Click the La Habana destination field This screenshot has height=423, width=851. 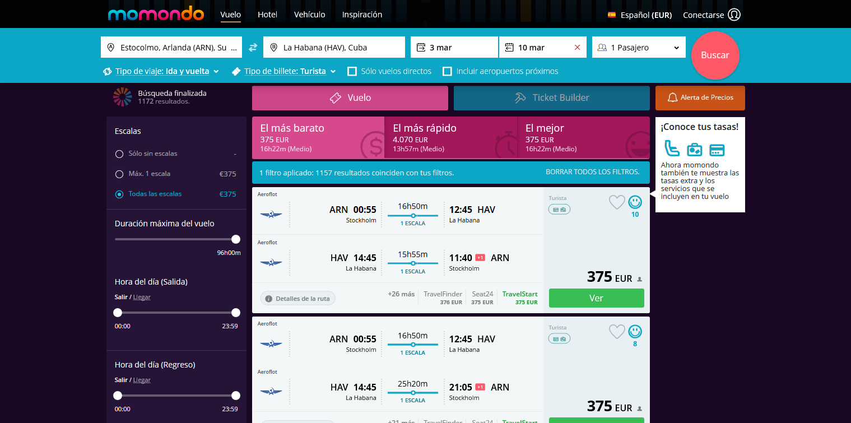tap(334, 47)
